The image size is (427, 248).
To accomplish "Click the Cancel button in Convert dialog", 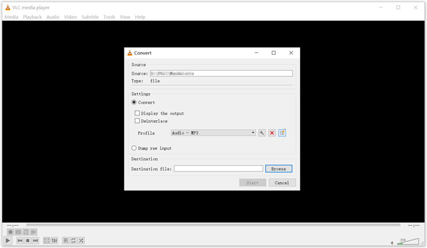I will point(282,183).
